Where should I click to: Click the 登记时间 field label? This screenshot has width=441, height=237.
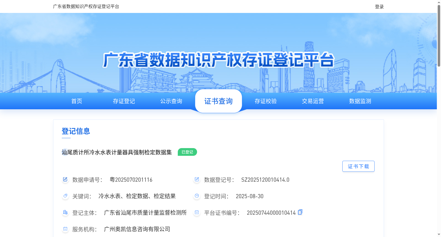tap(216, 196)
